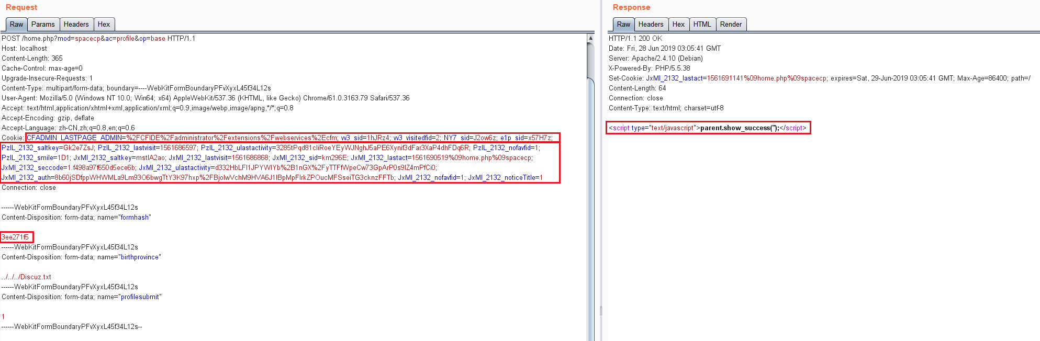
Task: Click the 'Server: Apache/2.4.10 (Debian)' line
Action: (x=656, y=59)
